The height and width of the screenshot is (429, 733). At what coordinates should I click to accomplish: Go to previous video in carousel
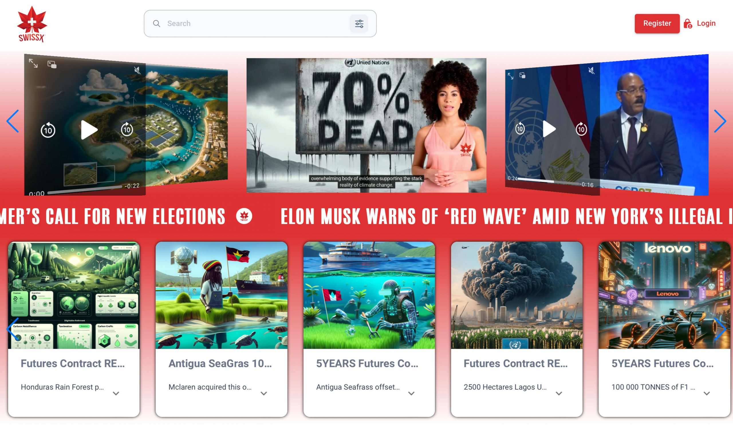click(13, 121)
